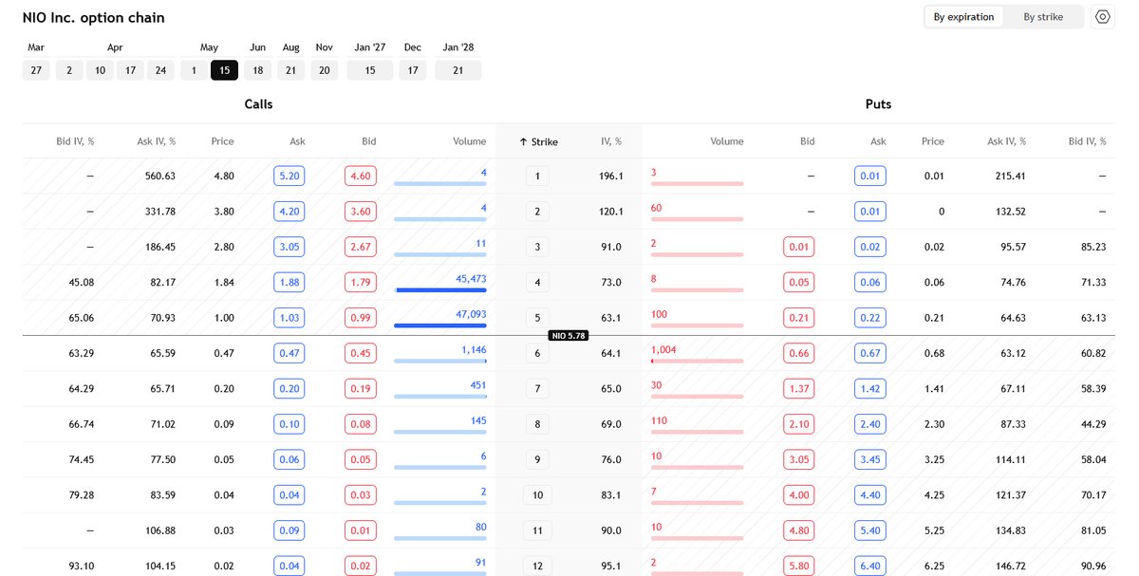Click the call Ask 0.06 for strike 9

pos(289,459)
